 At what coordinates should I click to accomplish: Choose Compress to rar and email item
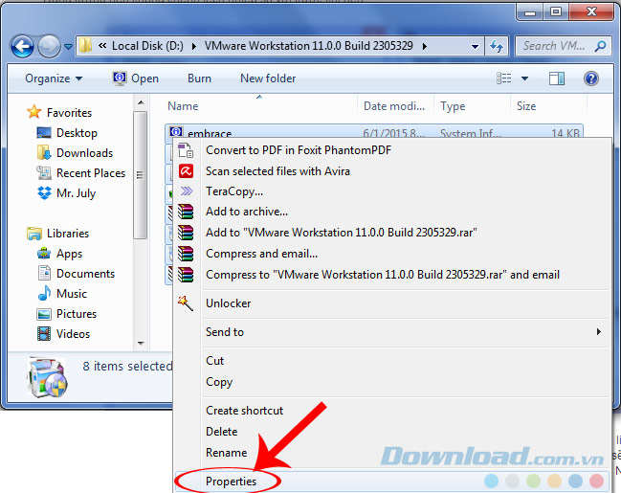pos(392,275)
